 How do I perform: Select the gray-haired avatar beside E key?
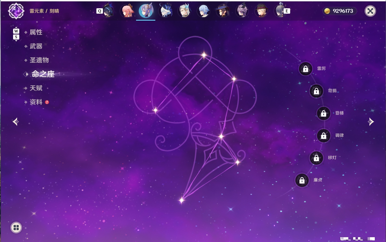pos(280,11)
